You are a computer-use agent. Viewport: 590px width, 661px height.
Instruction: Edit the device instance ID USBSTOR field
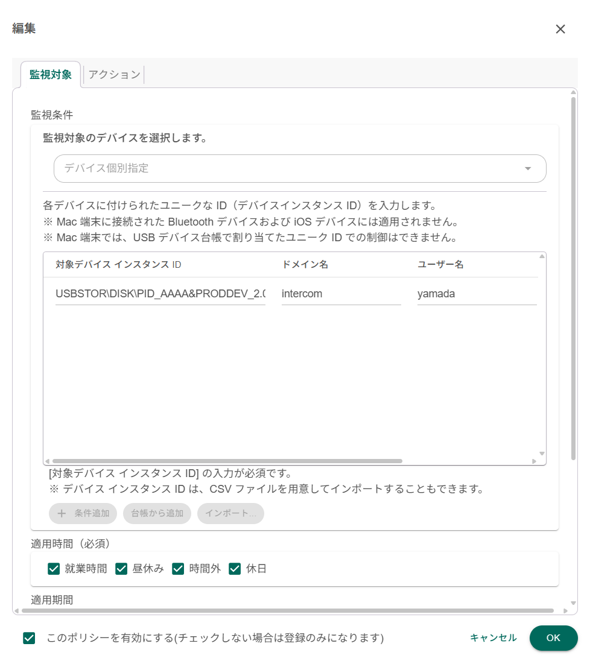(x=160, y=294)
